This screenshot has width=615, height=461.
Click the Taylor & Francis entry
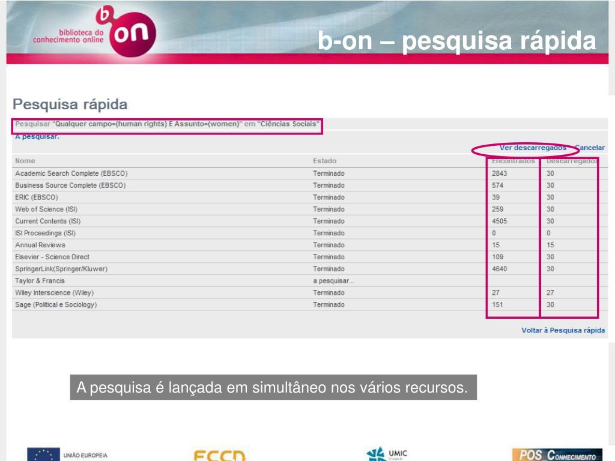click(40, 281)
